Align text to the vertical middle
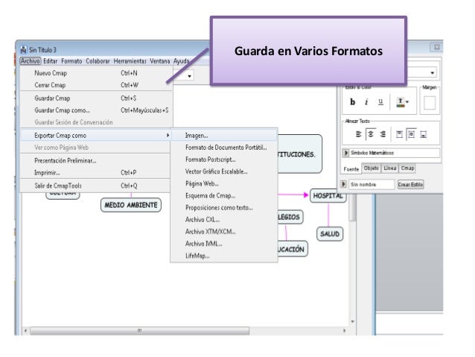Image resolution: width=475 pixels, height=357 pixels. (x=411, y=134)
